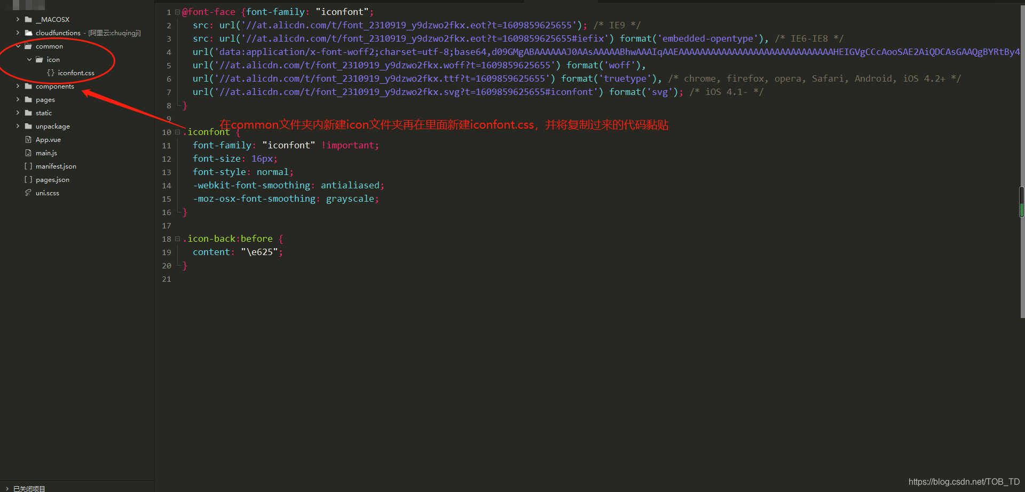Click the grayscale value on line 15
This screenshot has width=1025, height=492.
[x=350, y=199]
